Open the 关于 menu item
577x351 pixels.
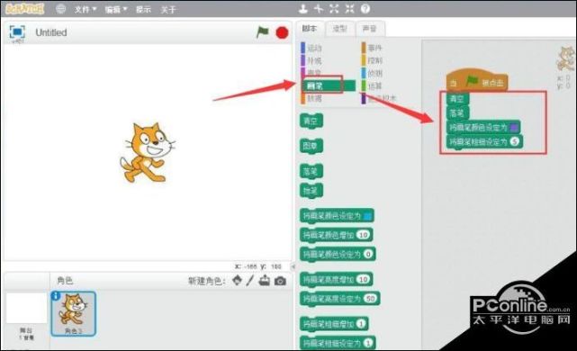pos(168,9)
